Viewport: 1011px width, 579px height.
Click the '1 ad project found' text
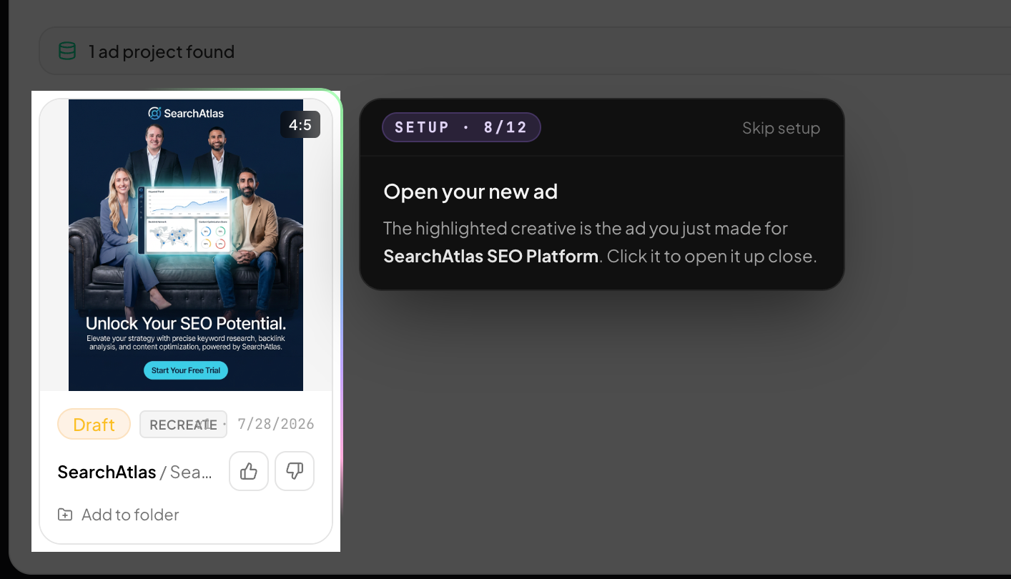(x=162, y=51)
